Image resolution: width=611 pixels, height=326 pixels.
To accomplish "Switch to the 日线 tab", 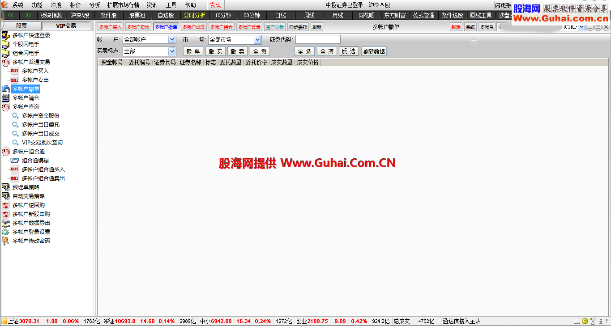I will pos(281,15).
